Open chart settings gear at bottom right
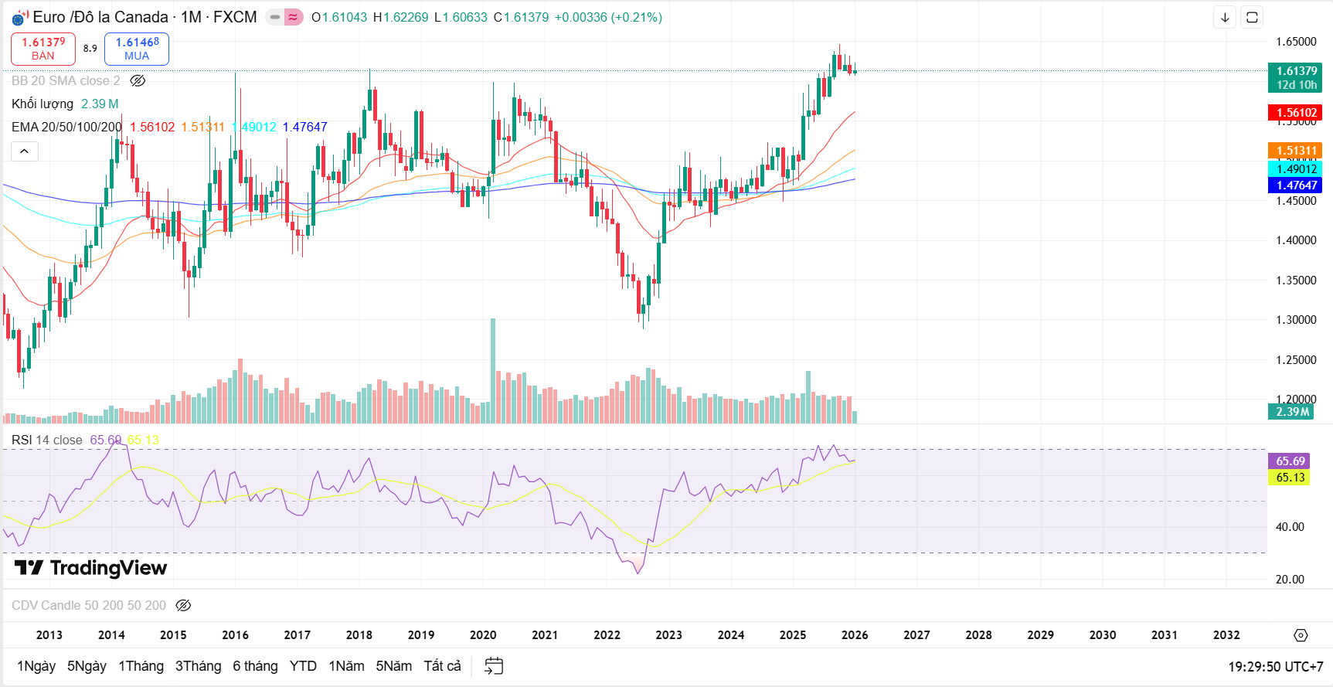The height and width of the screenshot is (687, 1333). pos(1301,635)
